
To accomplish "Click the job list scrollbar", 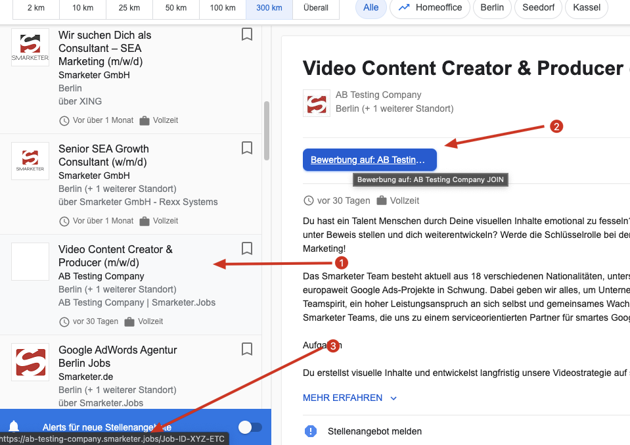I will 266,131.
